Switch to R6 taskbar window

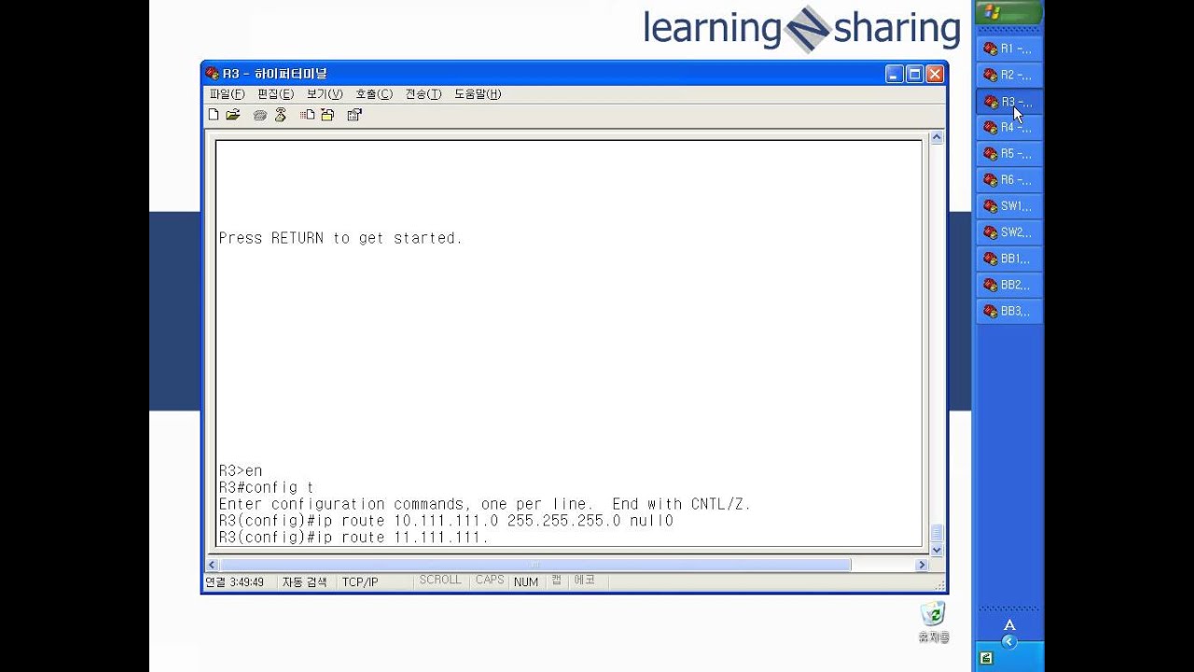coord(1009,180)
